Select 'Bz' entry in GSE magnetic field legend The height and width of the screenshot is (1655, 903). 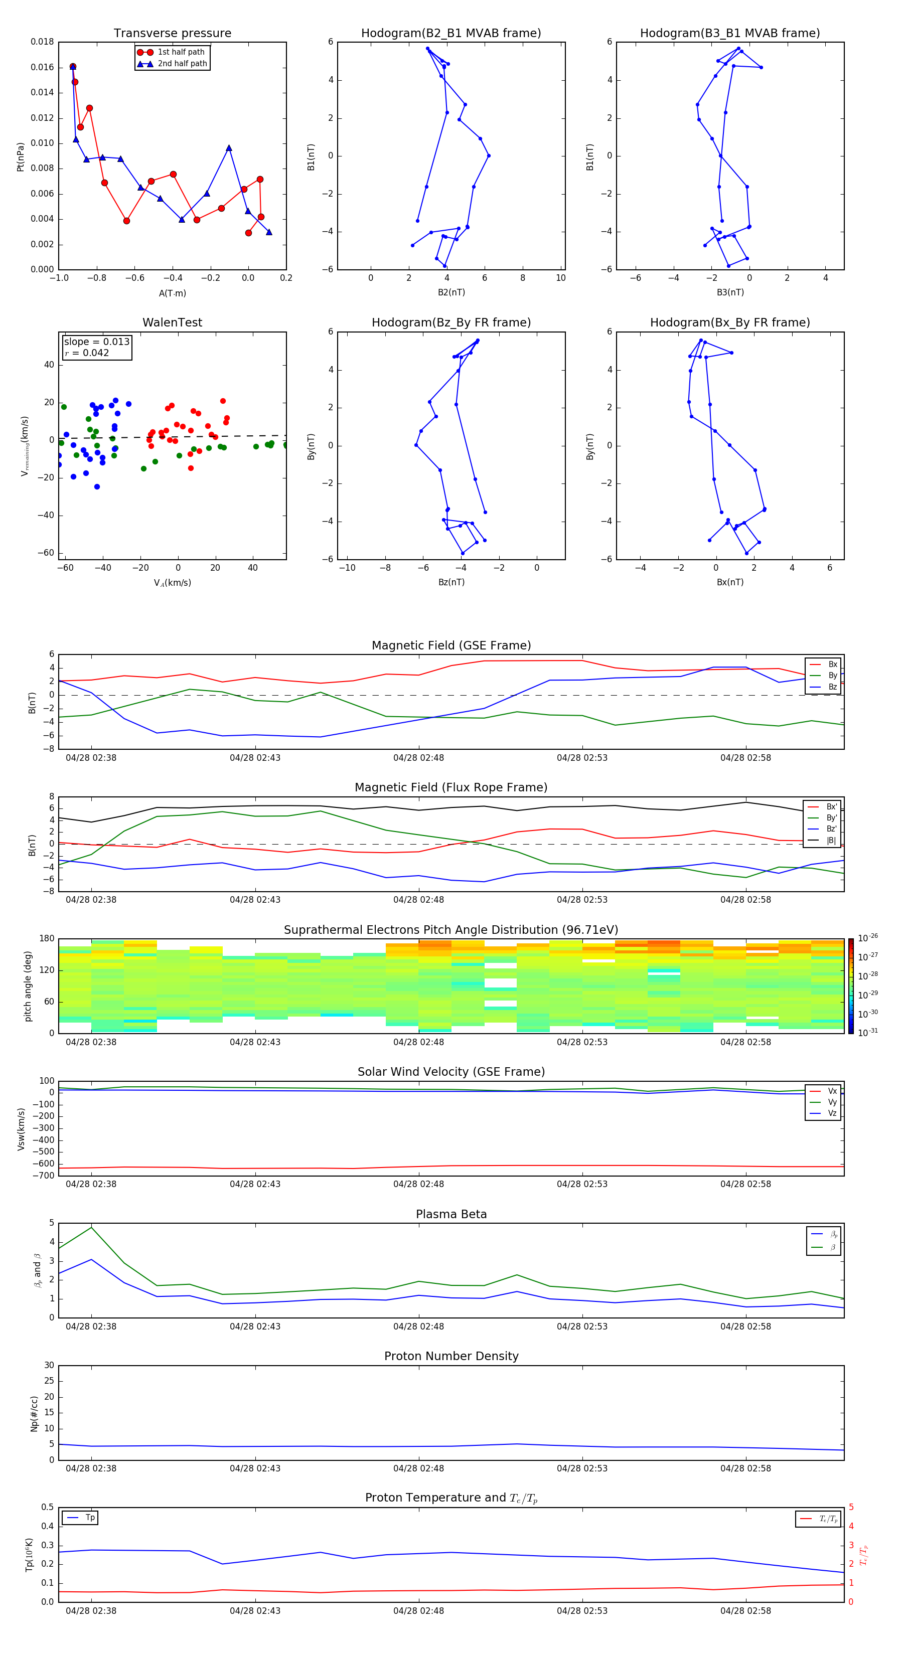coord(823,687)
